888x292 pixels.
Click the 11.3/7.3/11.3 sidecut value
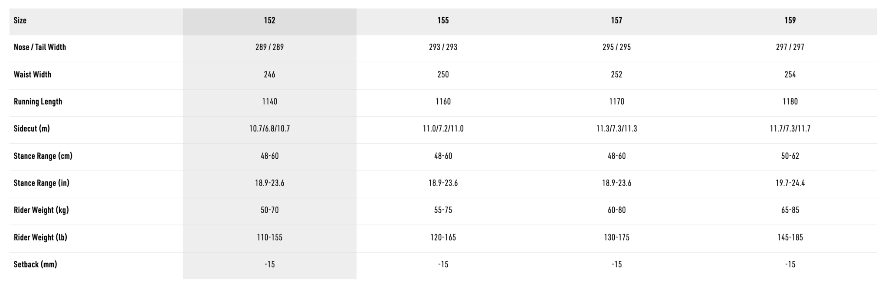pyautogui.click(x=616, y=128)
